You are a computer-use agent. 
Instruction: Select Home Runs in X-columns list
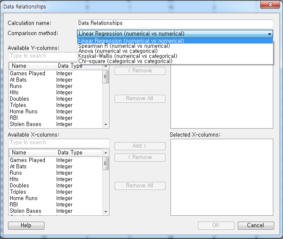click(x=55, y=198)
